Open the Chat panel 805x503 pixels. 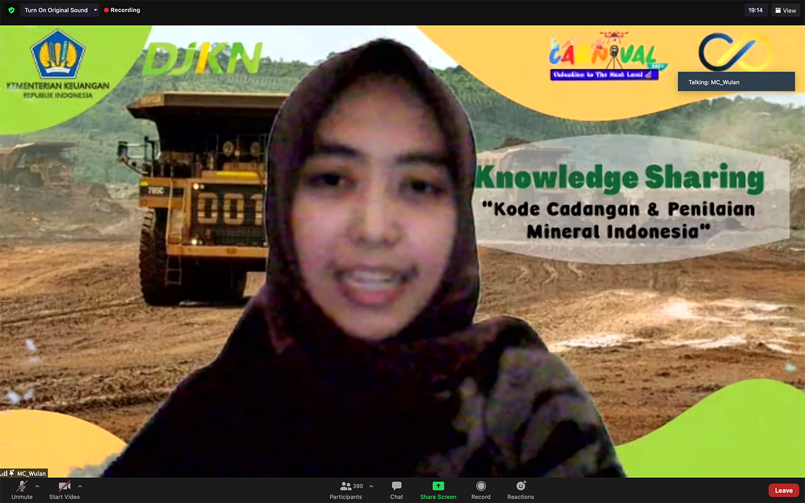pos(397,489)
